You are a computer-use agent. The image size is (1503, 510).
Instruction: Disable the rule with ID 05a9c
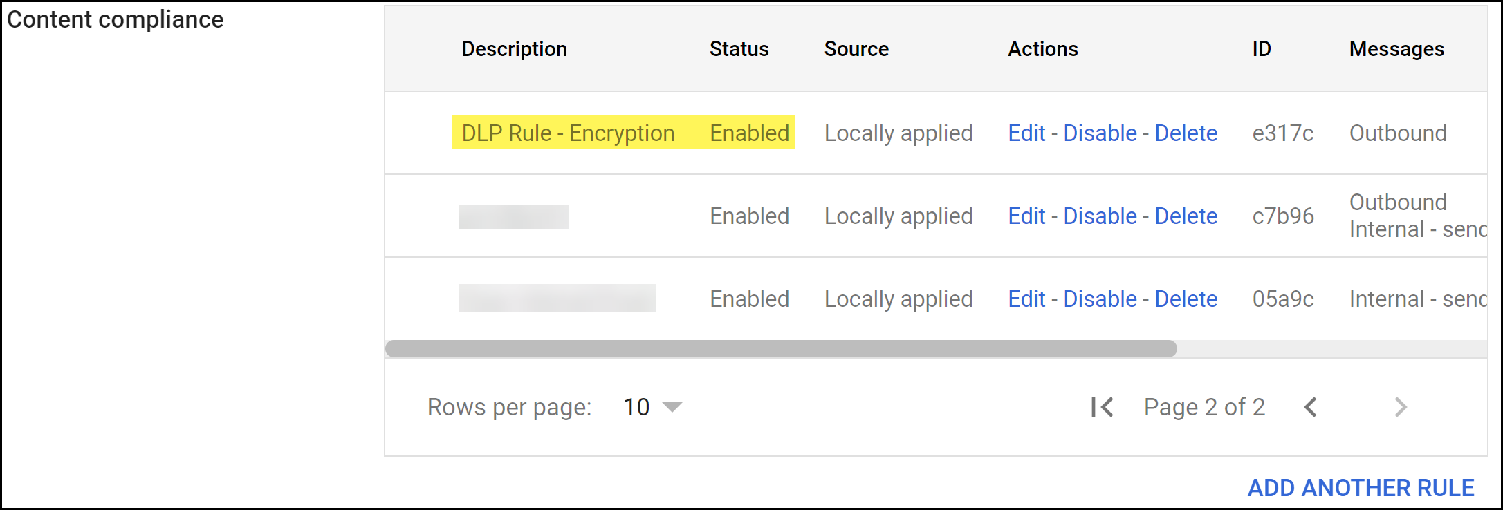pyautogui.click(x=1100, y=299)
